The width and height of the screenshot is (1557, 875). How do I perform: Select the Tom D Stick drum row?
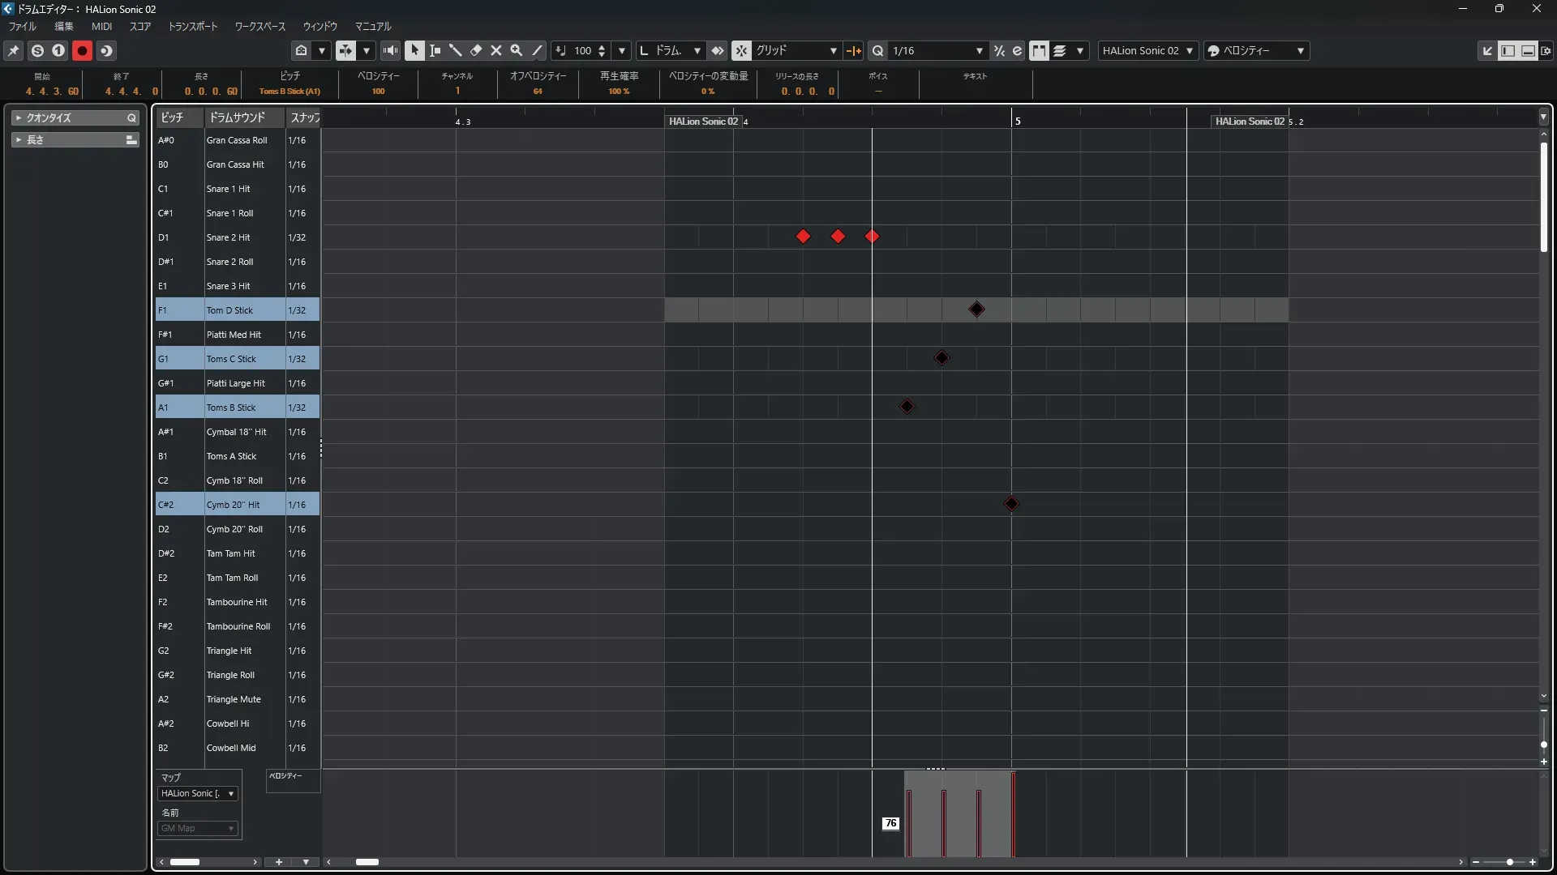229,310
